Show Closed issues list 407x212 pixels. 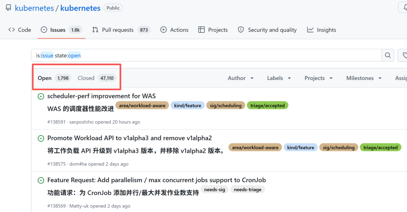(x=96, y=78)
